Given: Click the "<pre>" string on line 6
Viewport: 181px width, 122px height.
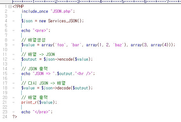Looking at the screenshot, I should pyautogui.click(x=40, y=31).
